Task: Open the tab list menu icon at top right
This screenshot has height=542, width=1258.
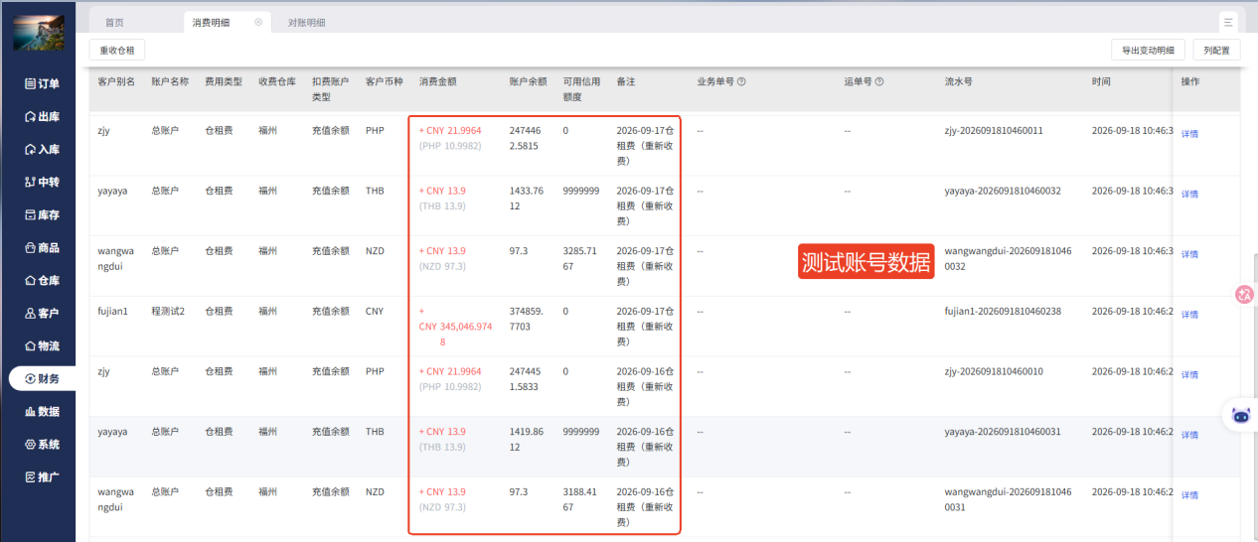Action: click(x=1229, y=22)
